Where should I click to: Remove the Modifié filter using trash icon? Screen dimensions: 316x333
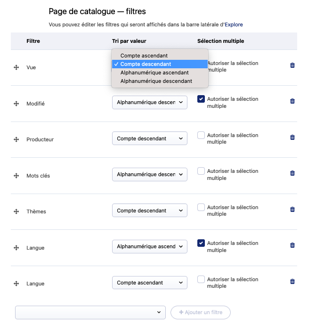(x=292, y=101)
